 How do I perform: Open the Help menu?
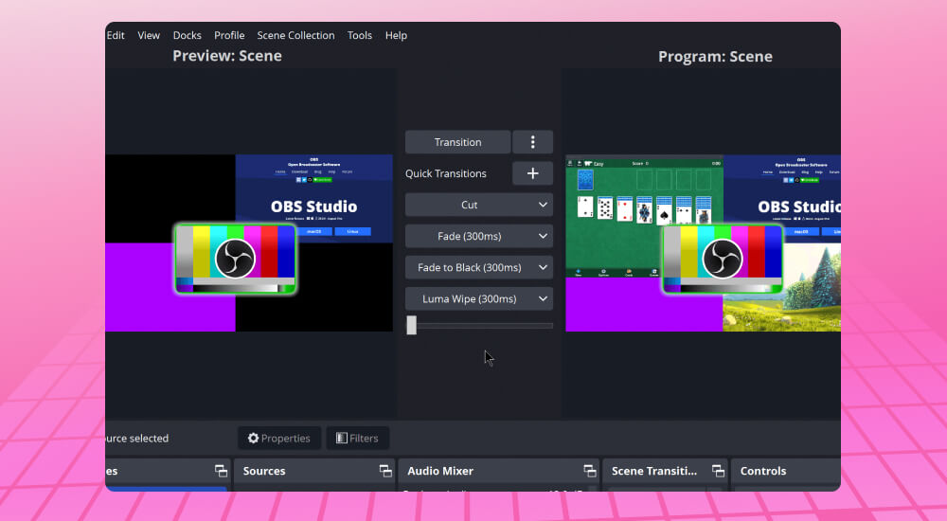coord(396,36)
